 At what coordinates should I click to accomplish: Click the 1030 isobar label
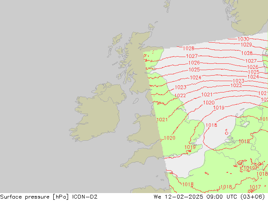243,39
